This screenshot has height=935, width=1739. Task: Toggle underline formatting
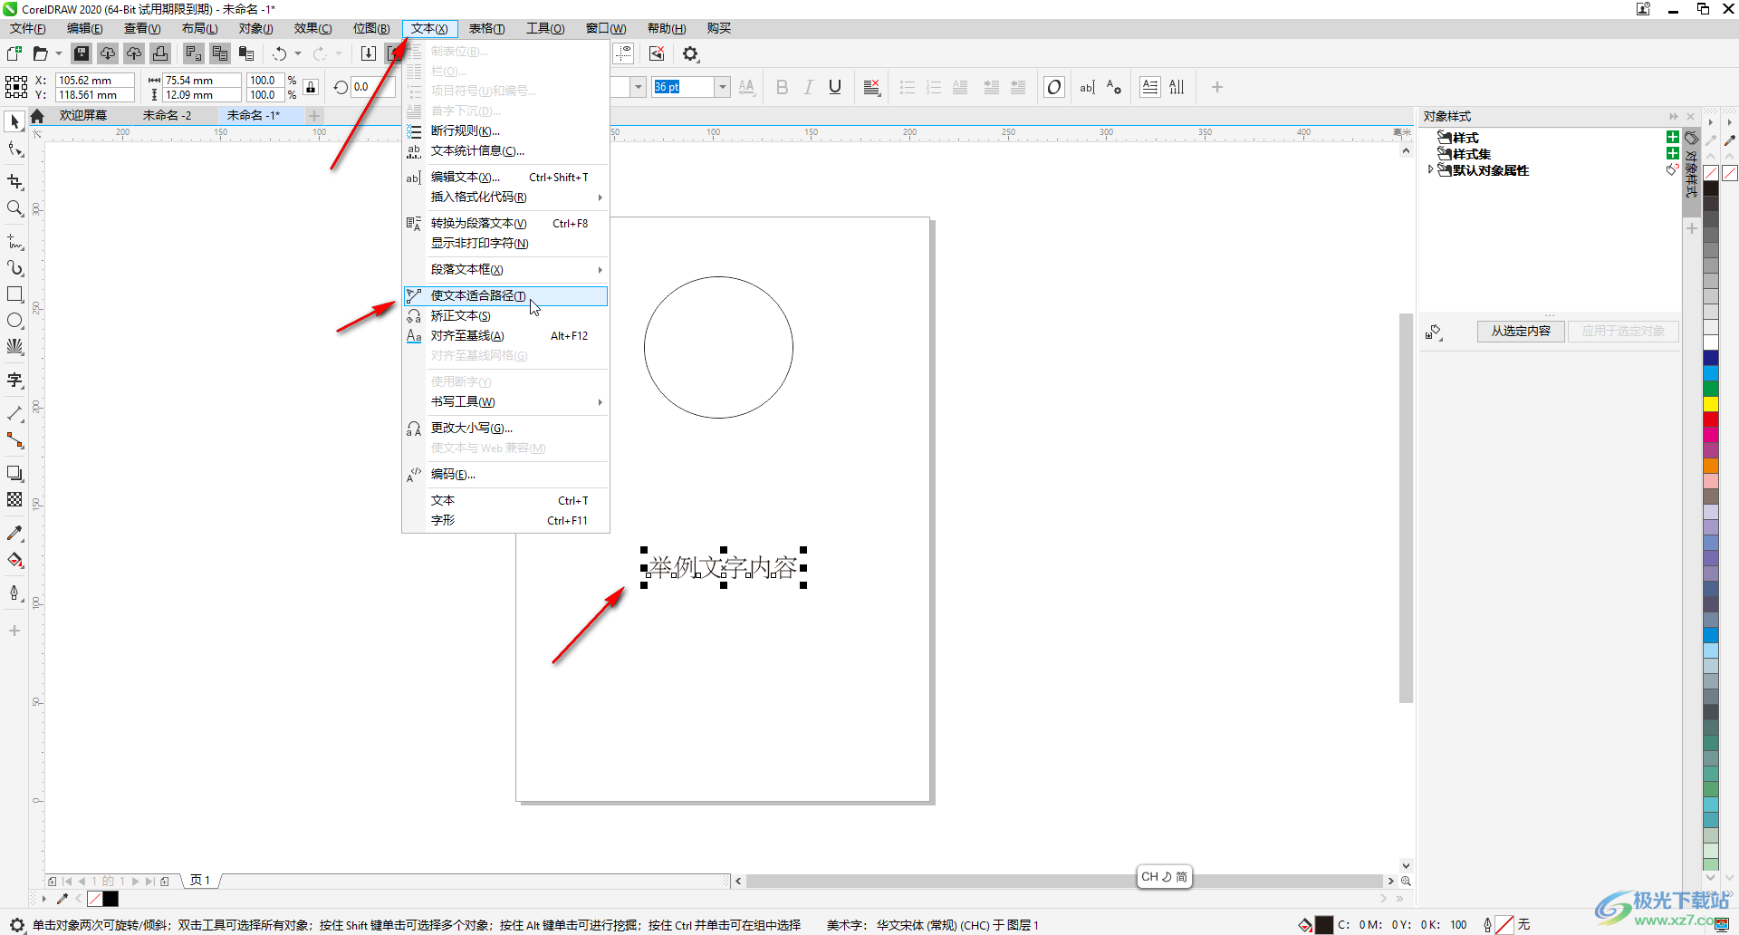pyautogui.click(x=835, y=87)
